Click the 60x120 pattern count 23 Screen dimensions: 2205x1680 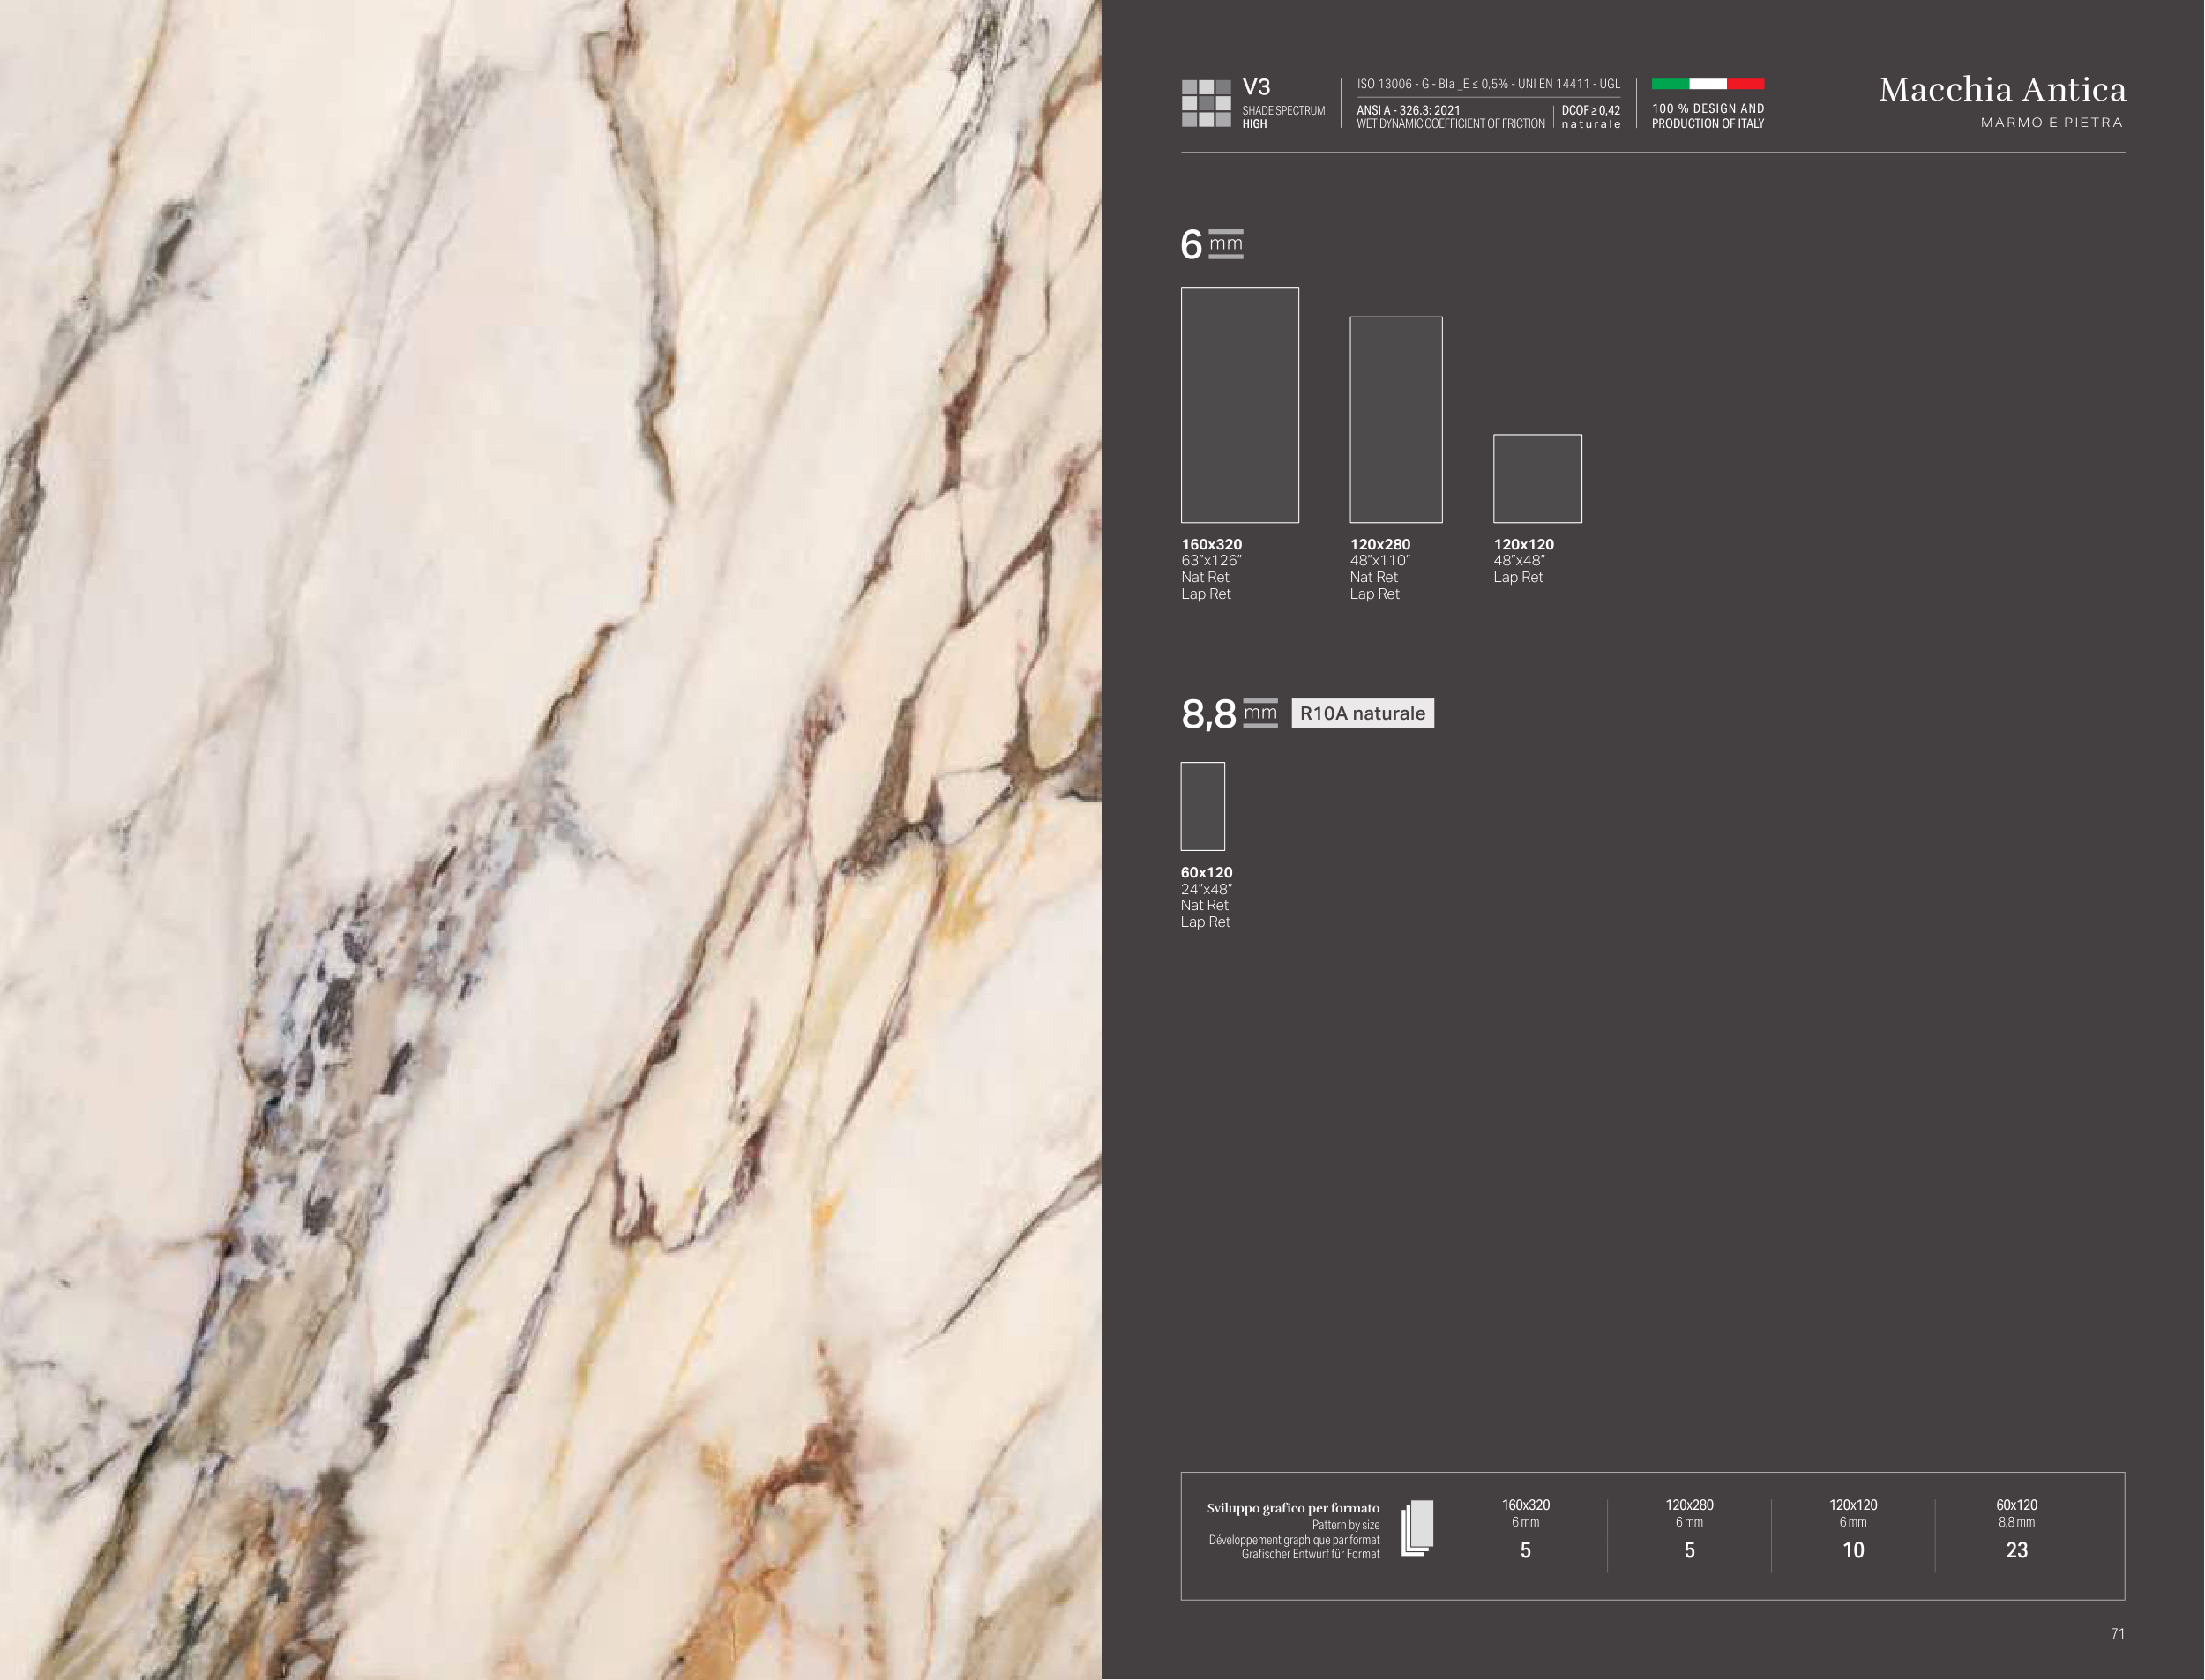coord(2016,1550)
